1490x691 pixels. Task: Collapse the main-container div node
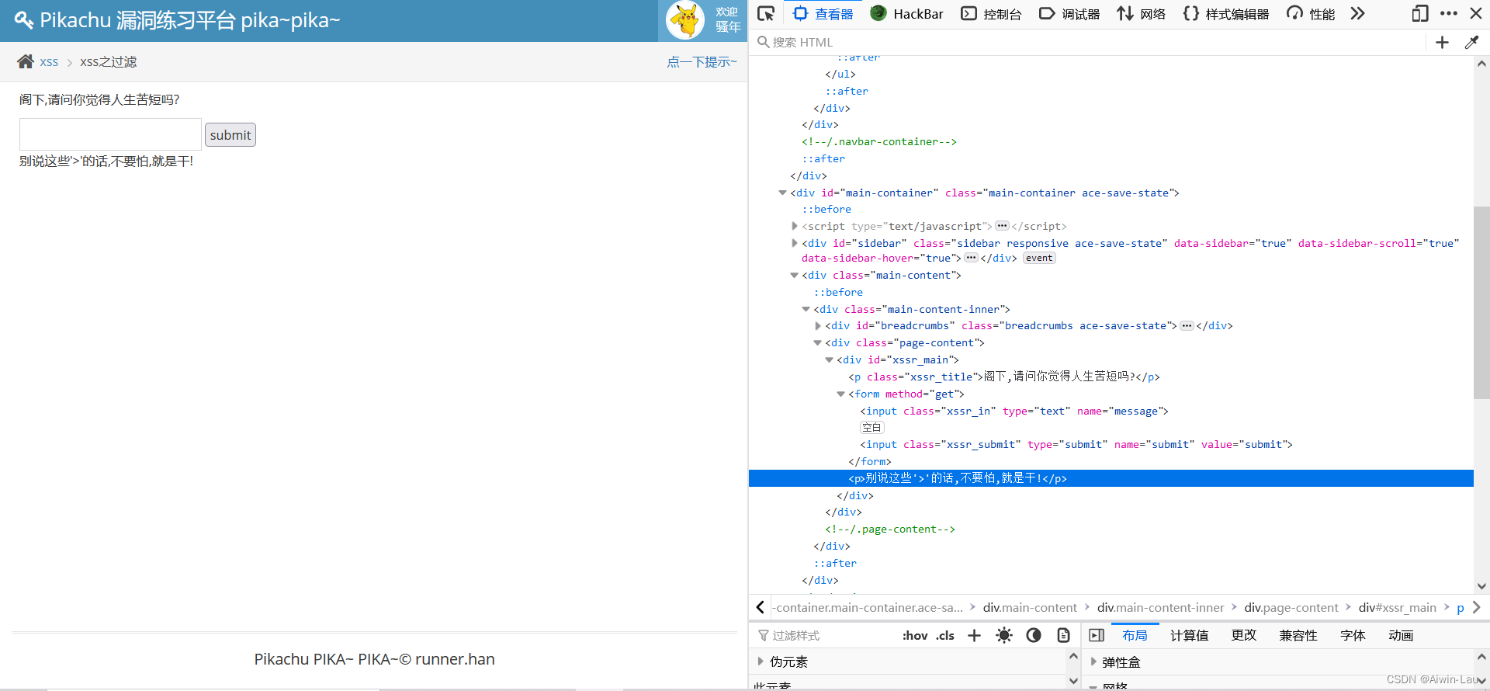click(782, 193)
